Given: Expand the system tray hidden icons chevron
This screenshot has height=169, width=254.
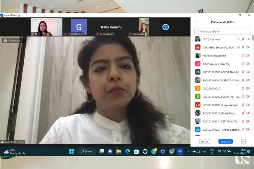Looking at the screenshot, I should [x=189, y=152].
